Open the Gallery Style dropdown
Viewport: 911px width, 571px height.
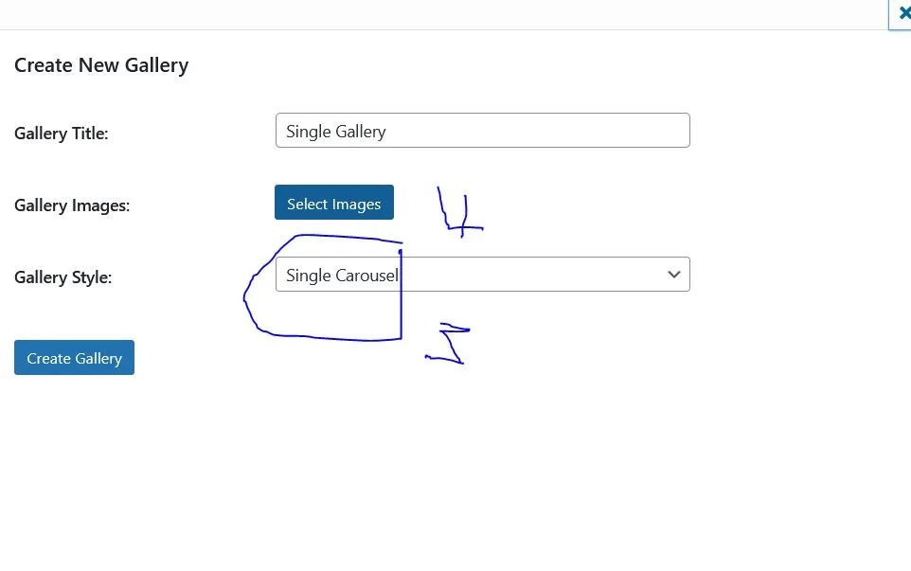(482, 275)
